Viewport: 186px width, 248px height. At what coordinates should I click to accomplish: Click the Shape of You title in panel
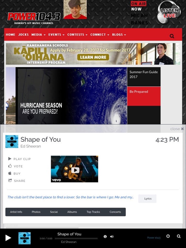[41, 139]
